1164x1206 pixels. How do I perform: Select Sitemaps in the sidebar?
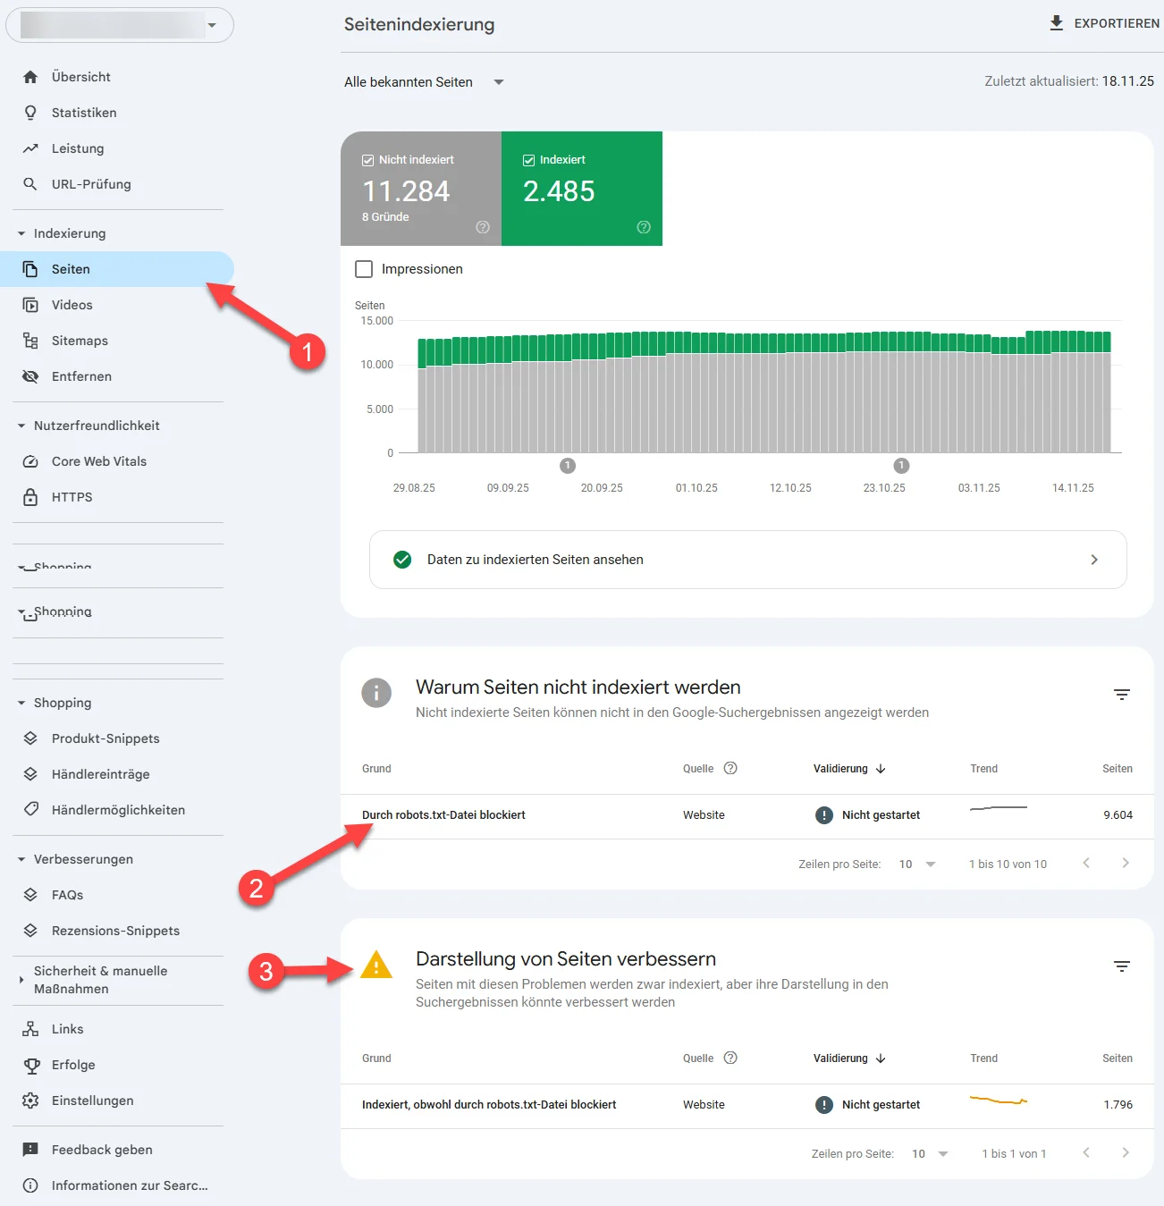79,341
